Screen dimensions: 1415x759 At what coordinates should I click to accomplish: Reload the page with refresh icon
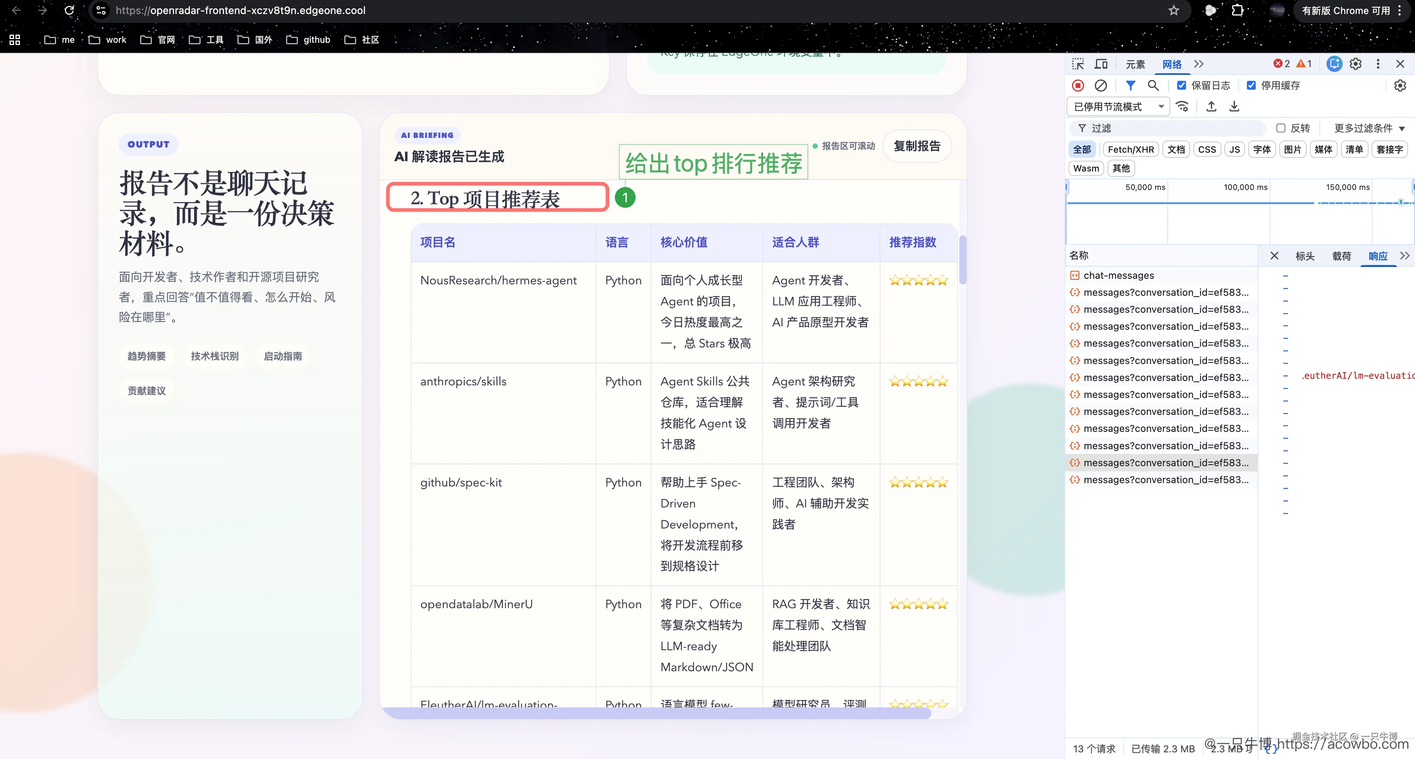click(69, 10)
